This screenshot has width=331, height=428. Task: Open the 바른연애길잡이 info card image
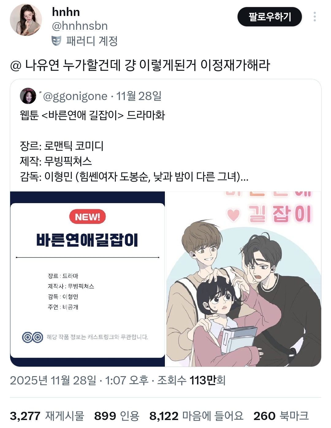pyautogui.click(x=88, y=279)
